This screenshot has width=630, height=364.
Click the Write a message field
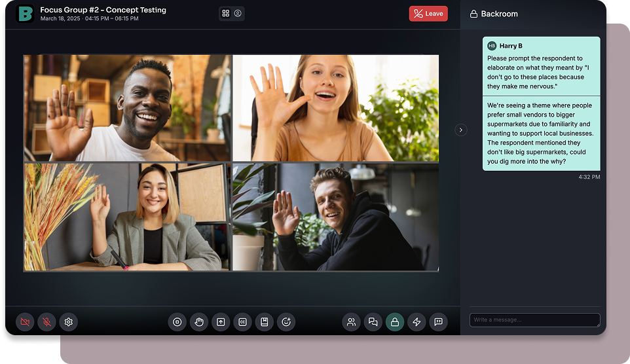click(534, 319)
